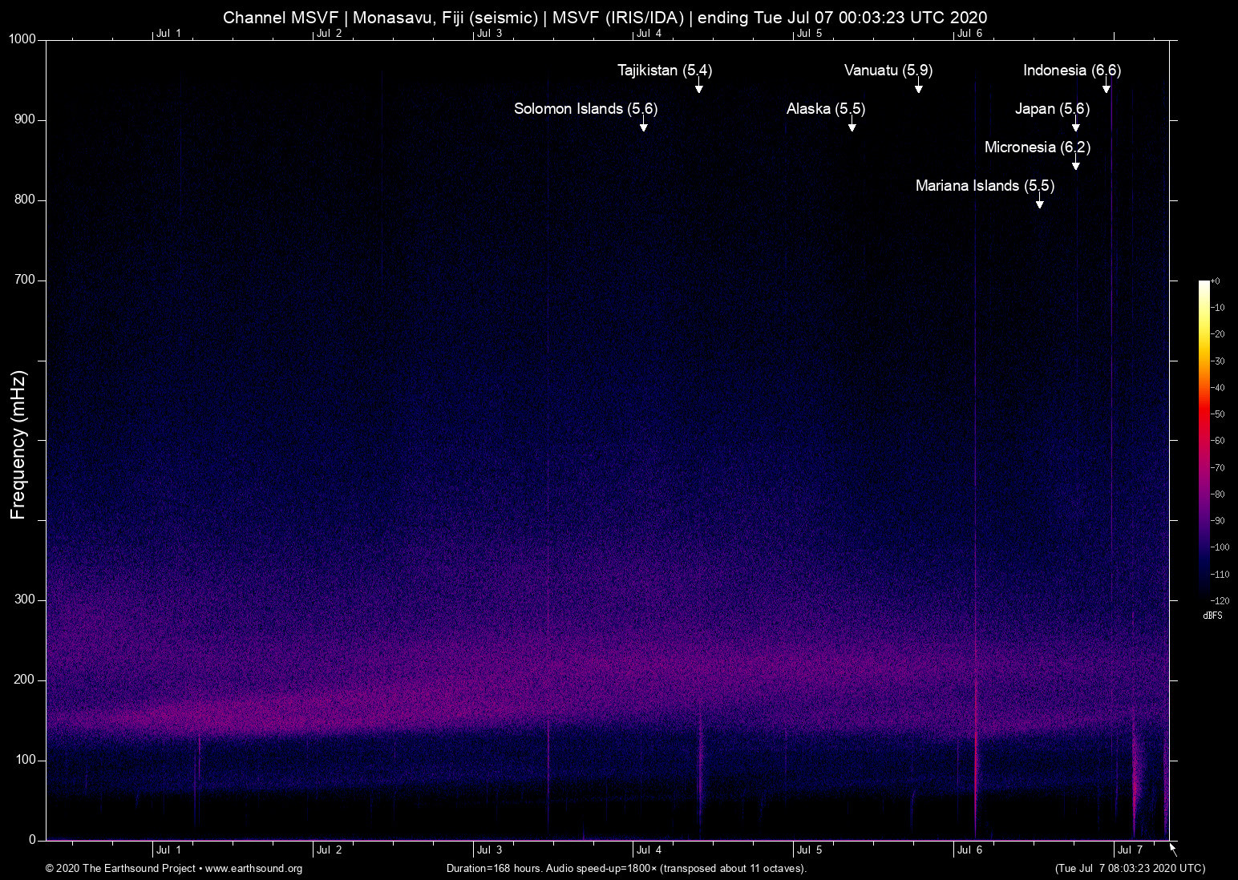Image resolution: width=1238 pixels, height=880 pixels.
Task: Click the Duration=168 hours caption
Action: (625, 868)
